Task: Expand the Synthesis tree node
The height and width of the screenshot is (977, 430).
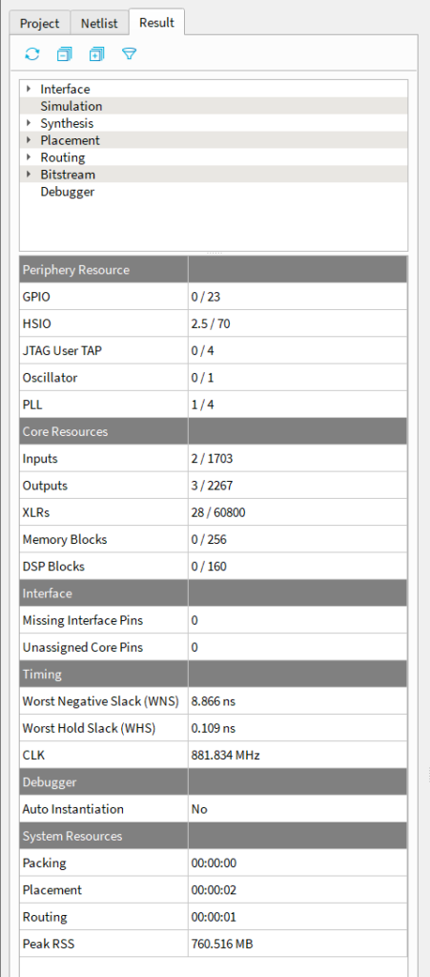Action: [29, 123]
